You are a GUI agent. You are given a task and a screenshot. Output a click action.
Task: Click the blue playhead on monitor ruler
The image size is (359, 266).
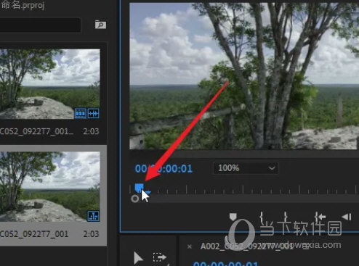139,188
